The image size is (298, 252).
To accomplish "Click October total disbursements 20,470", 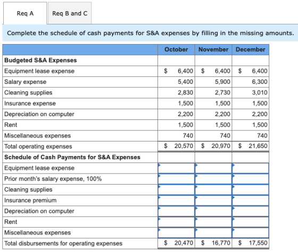I will 184,243.
